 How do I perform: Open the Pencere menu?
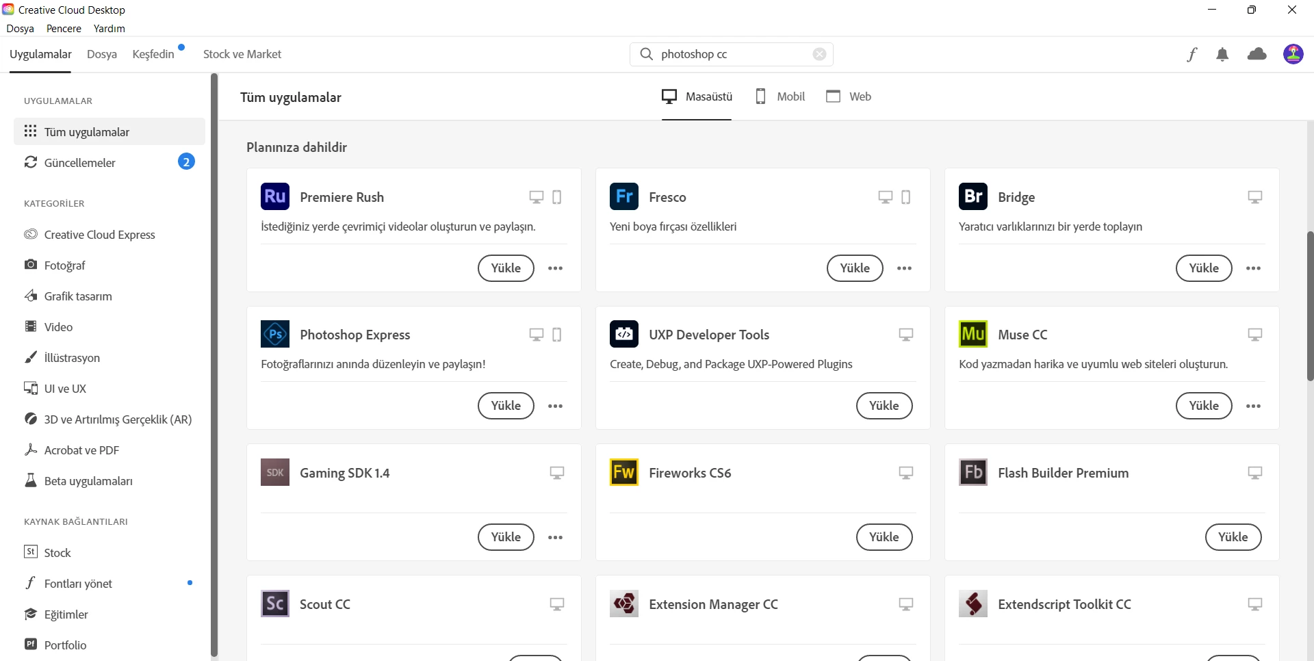coord(64,29)
